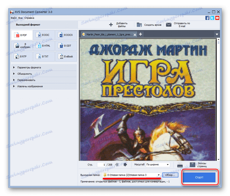
Task: Add a new tab with the plus button
Action: [x=141, y=34]
